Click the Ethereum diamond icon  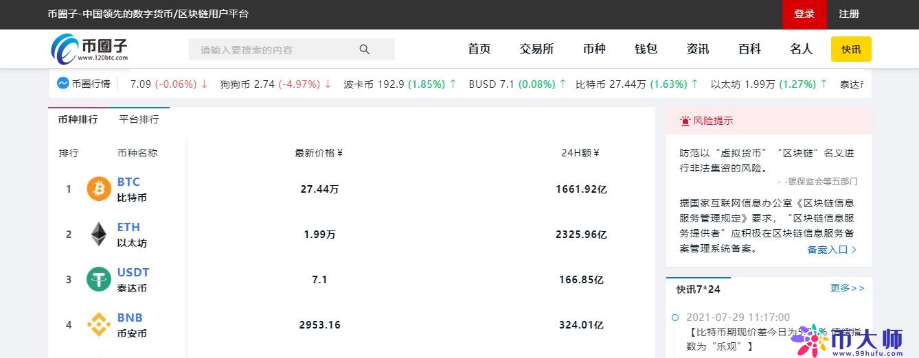tap(99, 234)
